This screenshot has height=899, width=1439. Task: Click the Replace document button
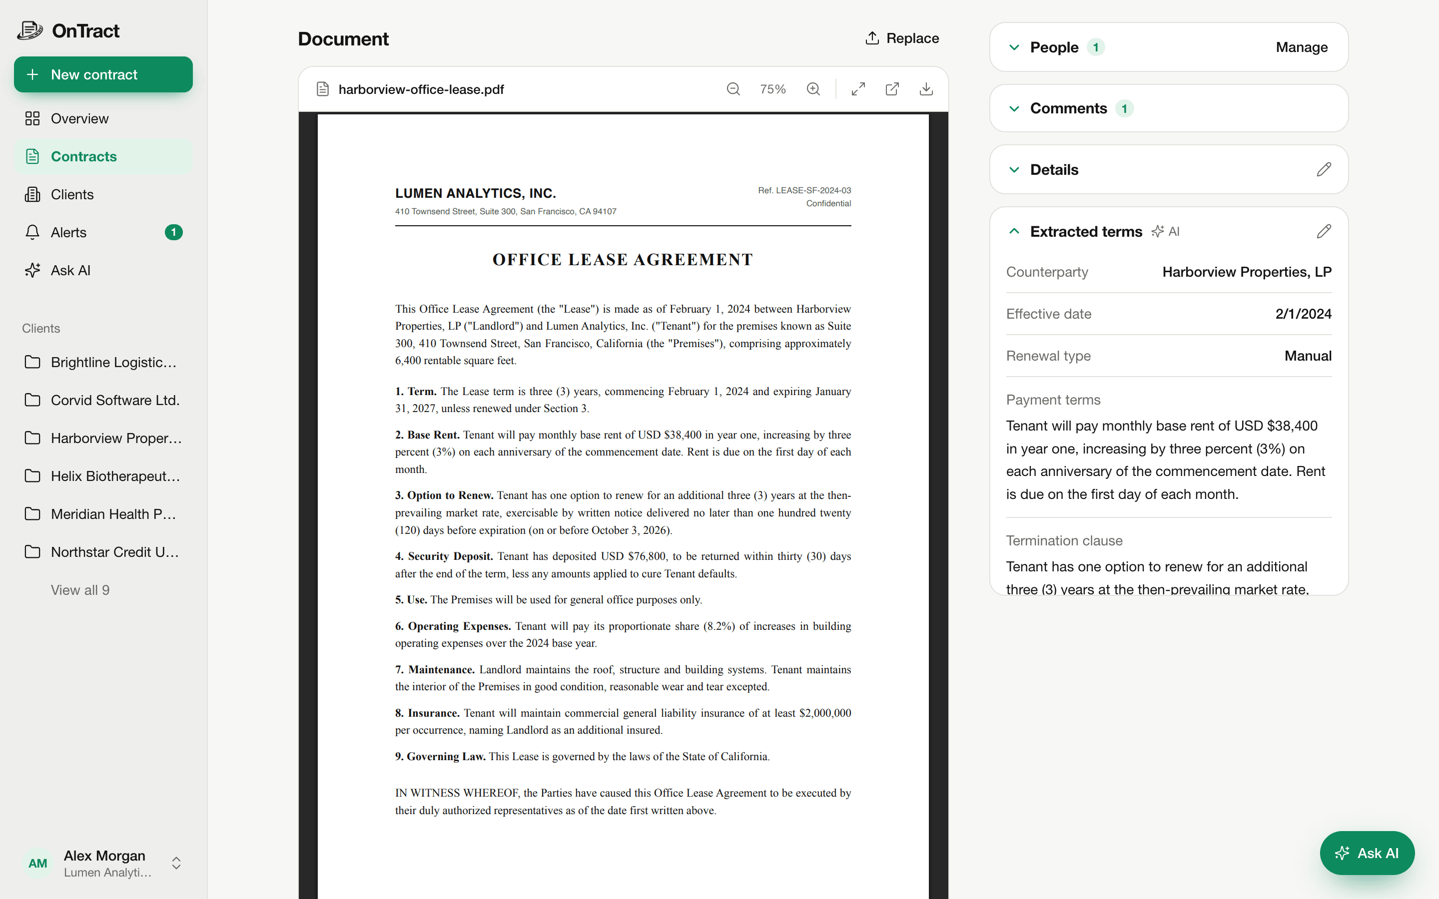coord(902,38)
